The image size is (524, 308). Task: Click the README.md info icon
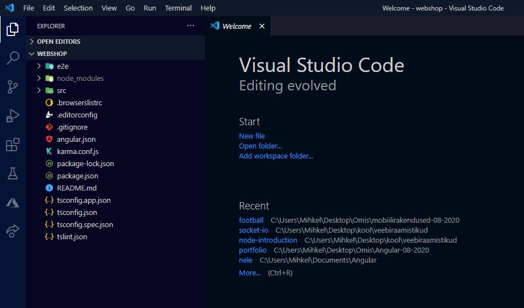tap(49, 188)
